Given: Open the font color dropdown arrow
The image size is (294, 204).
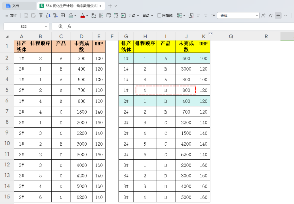Looking at the screenshot, I should click(x=87, y=15).
